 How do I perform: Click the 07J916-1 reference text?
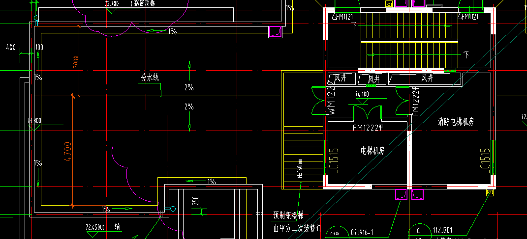tap(362, 232)
